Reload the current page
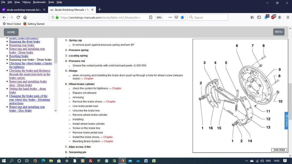 click(18, 17)
